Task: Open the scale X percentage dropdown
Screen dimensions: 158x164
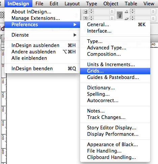Action: (x=112, y=11)
